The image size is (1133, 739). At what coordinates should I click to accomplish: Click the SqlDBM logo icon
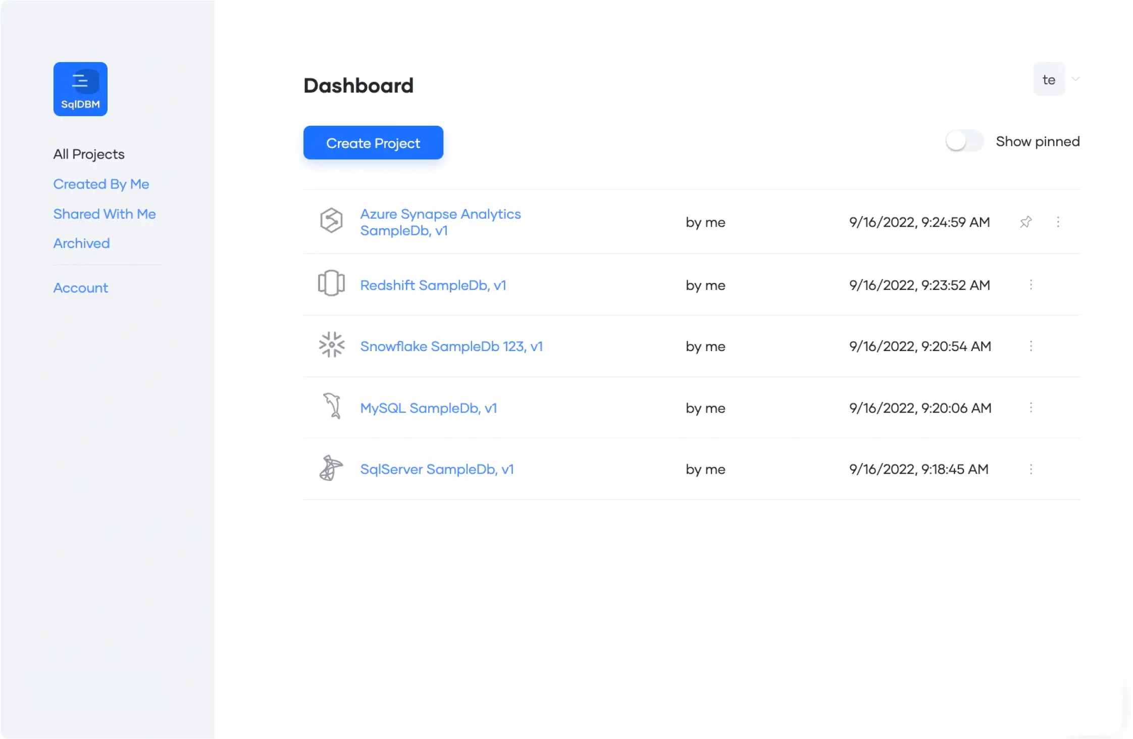point(80,89)
